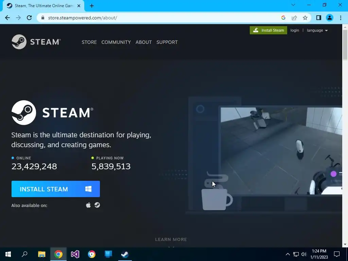
Task: Click the Steam logo in the page header
Action: 36,42
